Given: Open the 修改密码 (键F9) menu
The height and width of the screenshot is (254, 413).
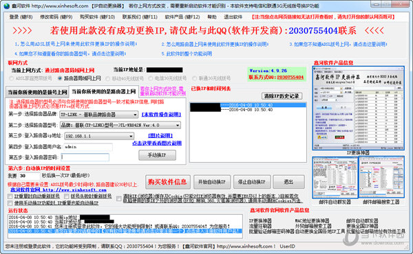Looking at the screenshot, I should point(56,16).
